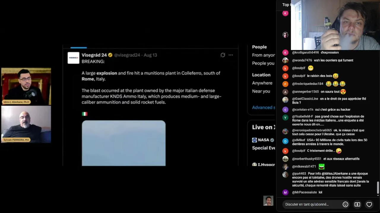Click the avatar of @annegerber1565

coord(285,92)
